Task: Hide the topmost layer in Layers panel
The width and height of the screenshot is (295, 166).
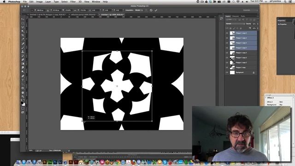Action: pos(227,33)
